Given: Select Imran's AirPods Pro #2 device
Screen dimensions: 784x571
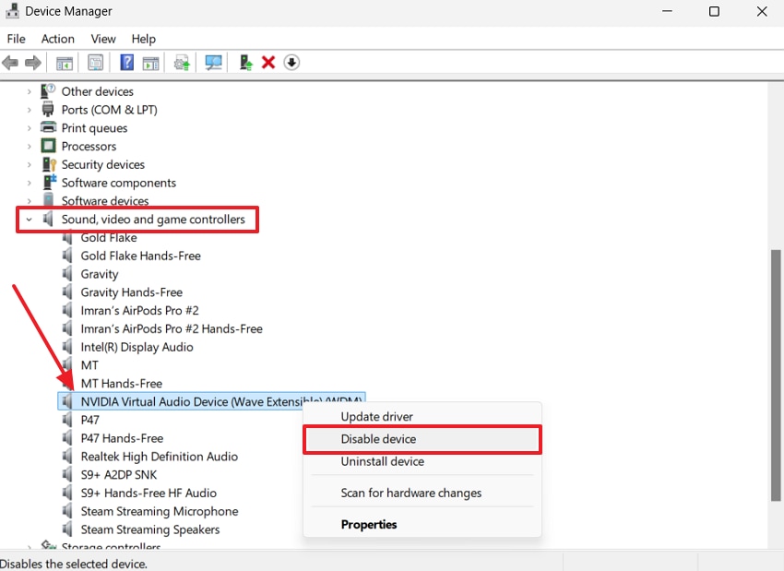Looking at the screenshot, I should tap(139, 311).
